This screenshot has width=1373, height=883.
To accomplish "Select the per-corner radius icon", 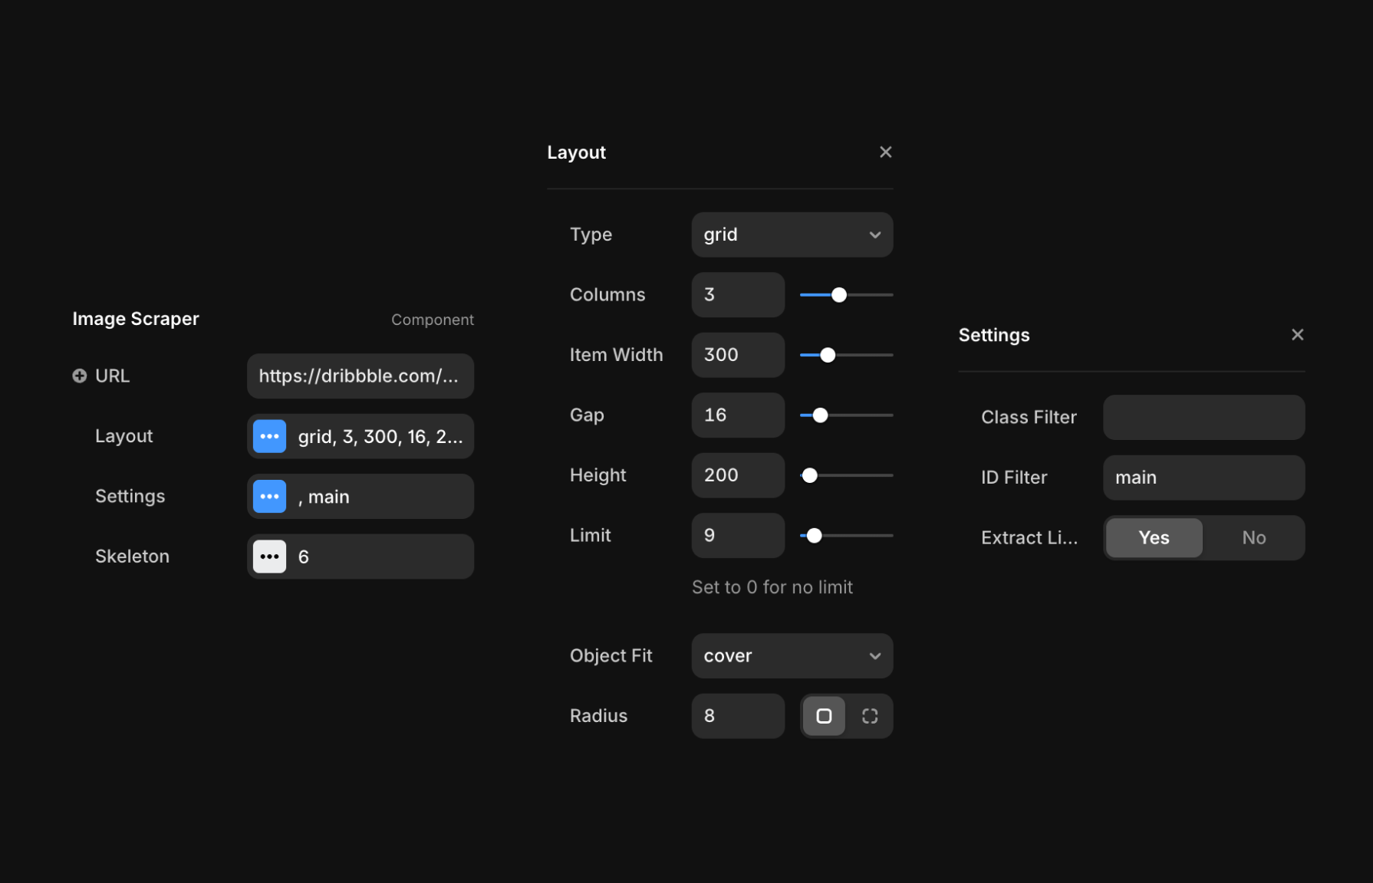I will pyautogui.click(x=869, y=716).
